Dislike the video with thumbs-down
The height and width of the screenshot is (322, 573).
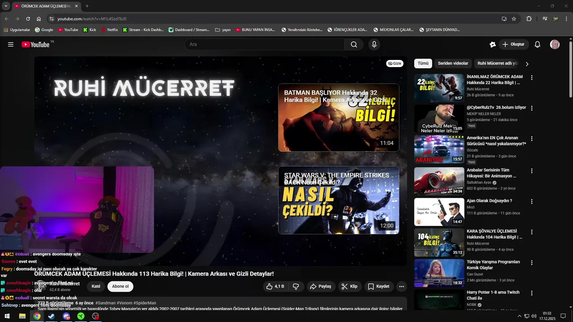[296, 286]
